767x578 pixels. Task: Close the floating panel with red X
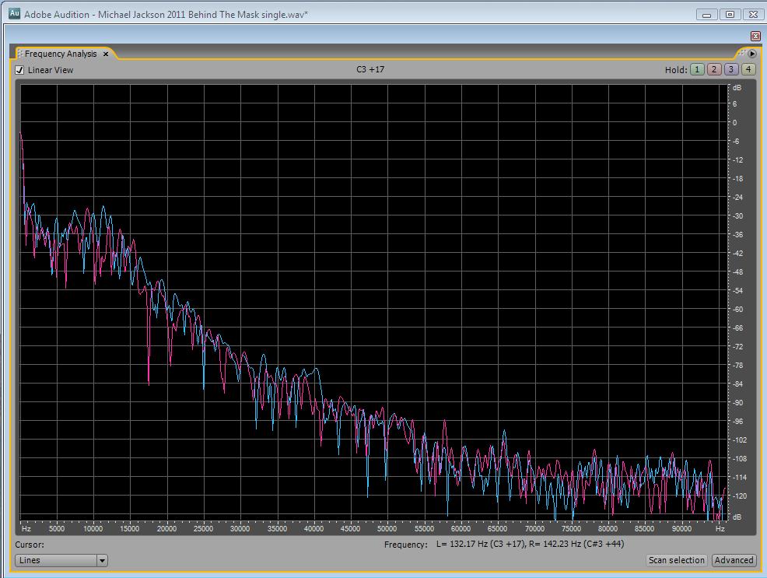point(755,37)
